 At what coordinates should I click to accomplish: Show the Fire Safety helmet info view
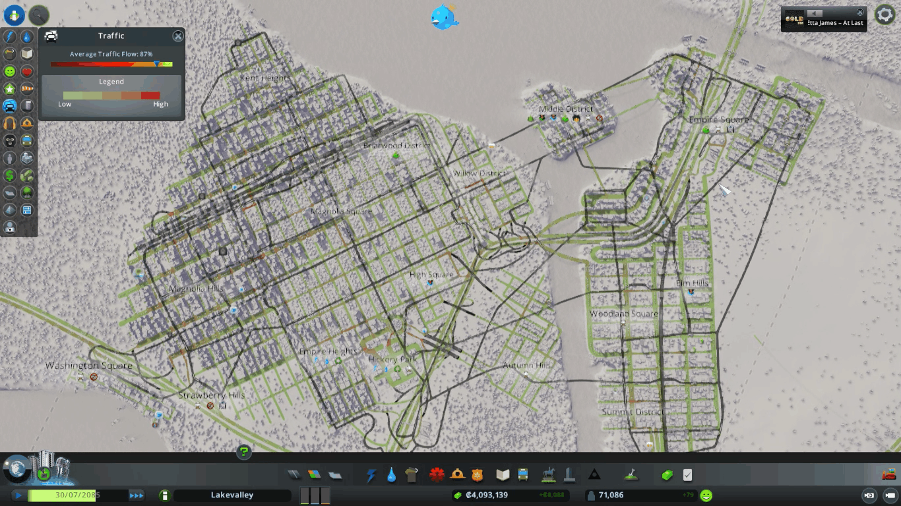27,123
